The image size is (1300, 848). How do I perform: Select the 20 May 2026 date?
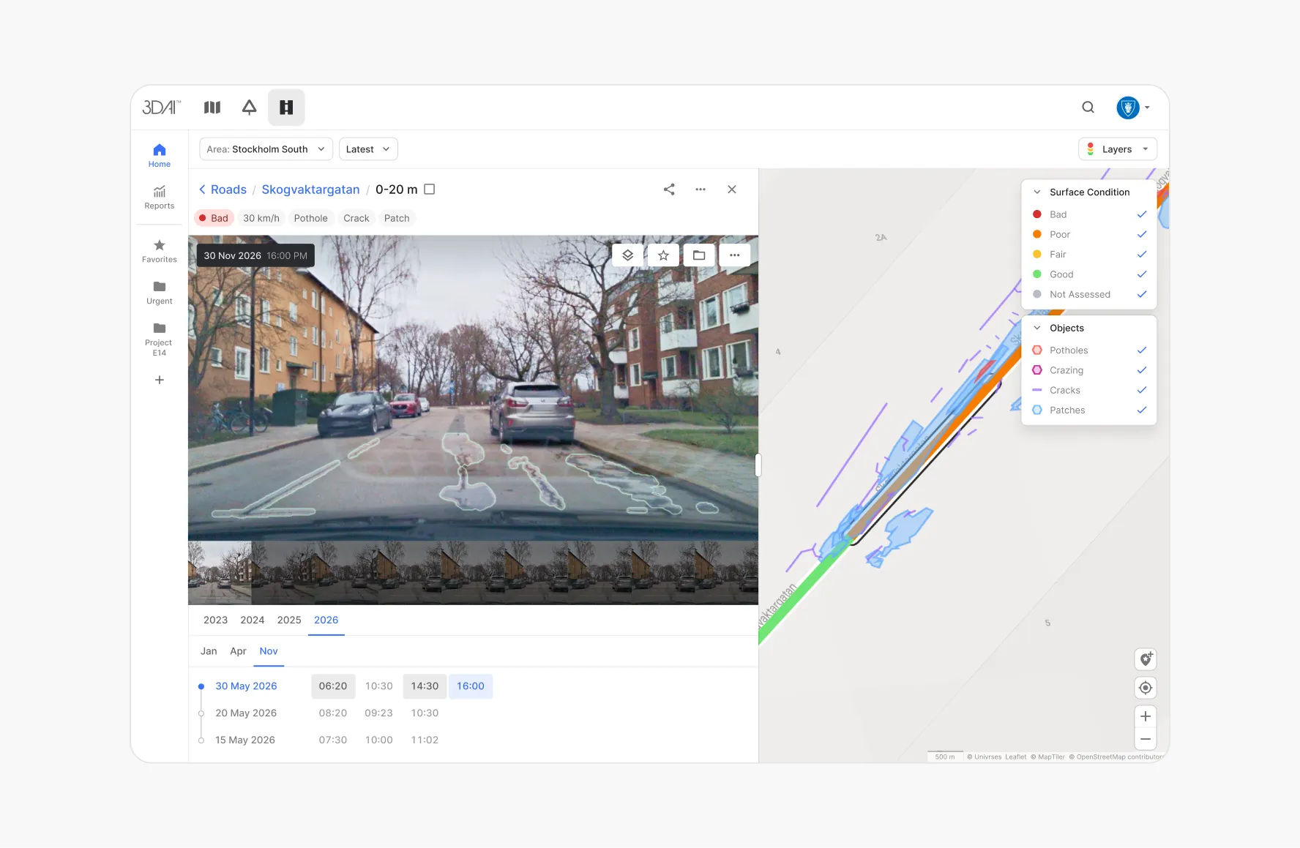click(246, 713)
